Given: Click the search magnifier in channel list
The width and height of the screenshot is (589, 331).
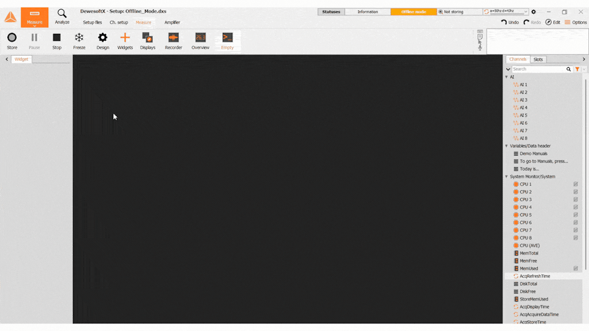Looking at the screenshot, I should [569, 69].
